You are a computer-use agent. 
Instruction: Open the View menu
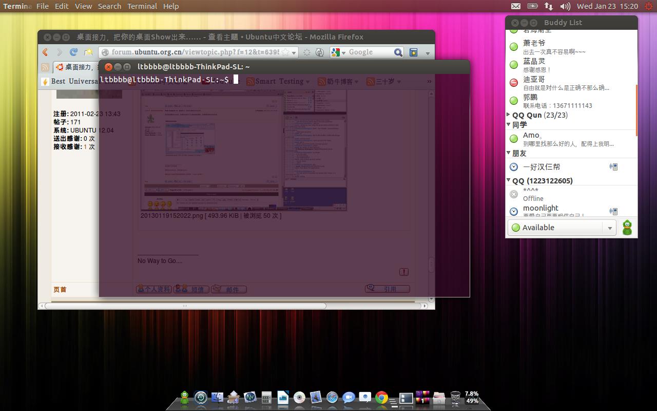pos(83,6)
